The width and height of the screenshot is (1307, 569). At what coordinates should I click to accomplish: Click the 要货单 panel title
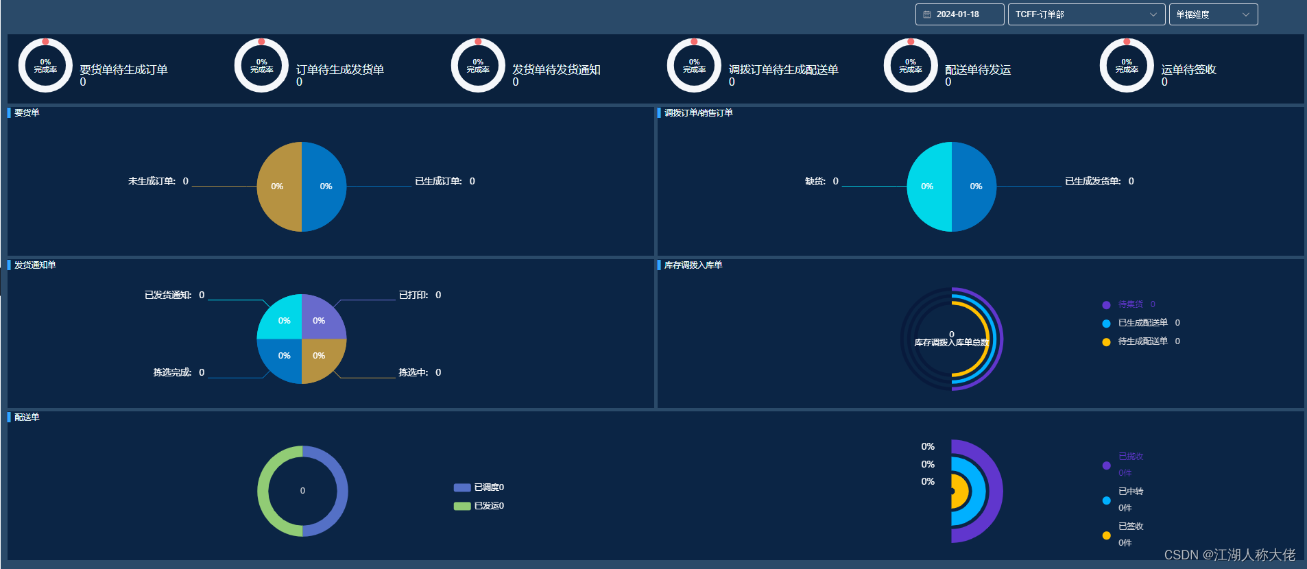[x=27, y=112]
